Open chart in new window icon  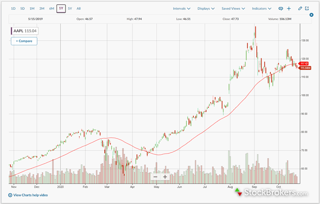pyautogui.click(x=307, y=8)
